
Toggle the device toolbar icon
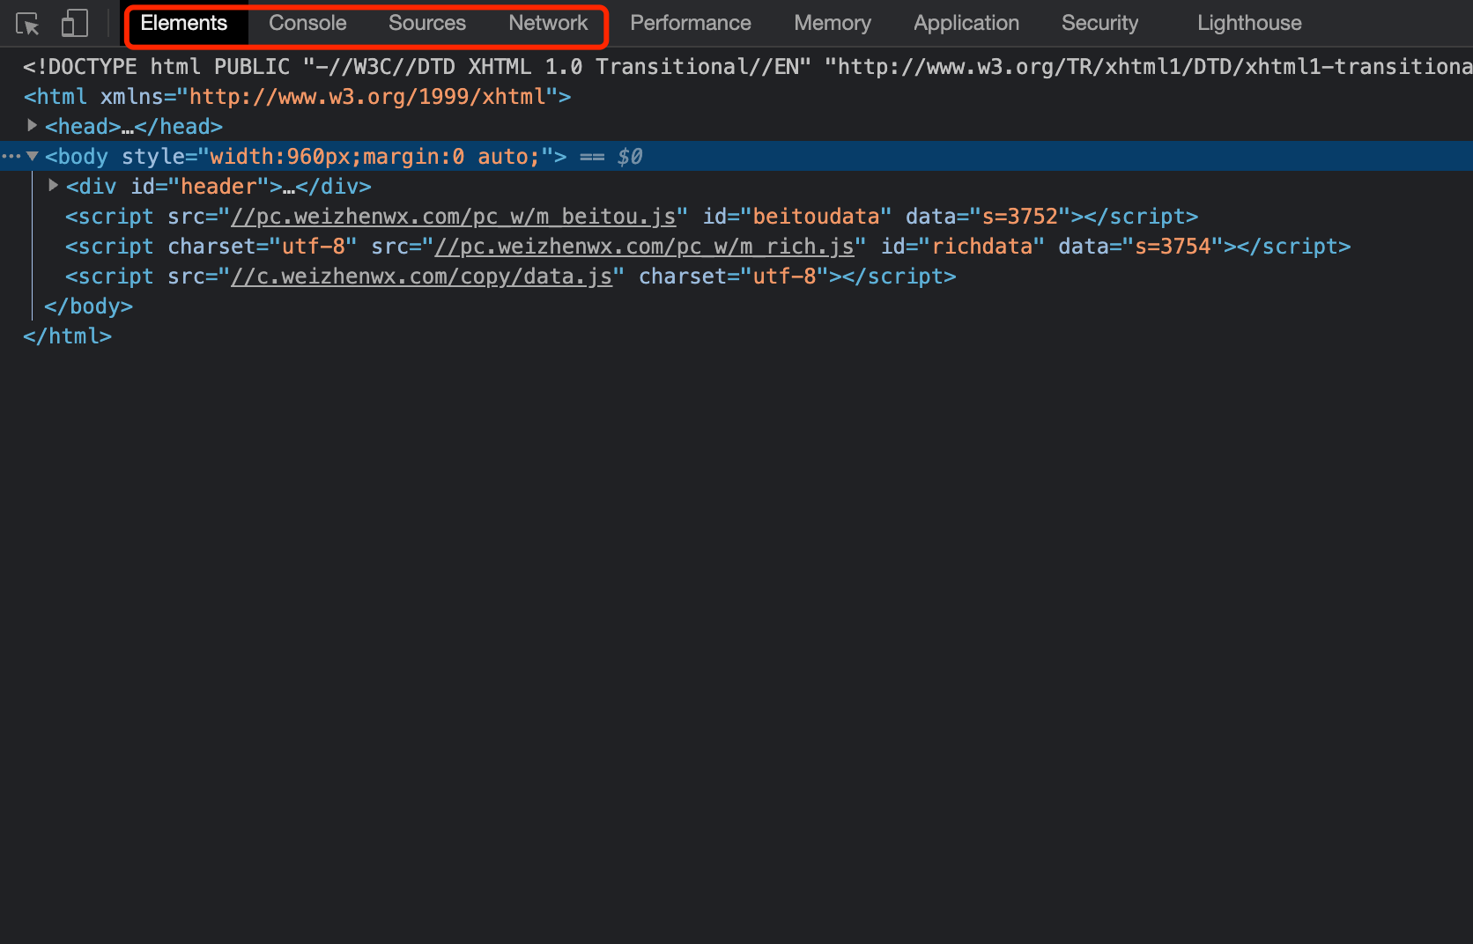[75, 23]
